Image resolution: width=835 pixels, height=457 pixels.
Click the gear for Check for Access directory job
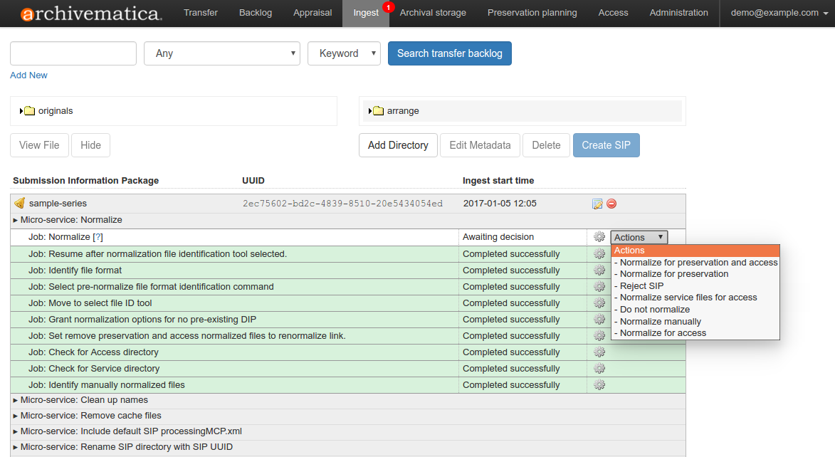click(x=599, y=352)
